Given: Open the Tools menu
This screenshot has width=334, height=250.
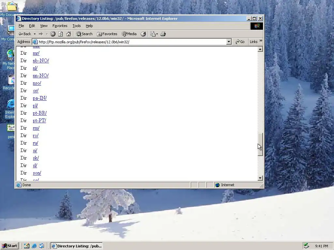Looking at the screenshot, I should tap(76, 26).
